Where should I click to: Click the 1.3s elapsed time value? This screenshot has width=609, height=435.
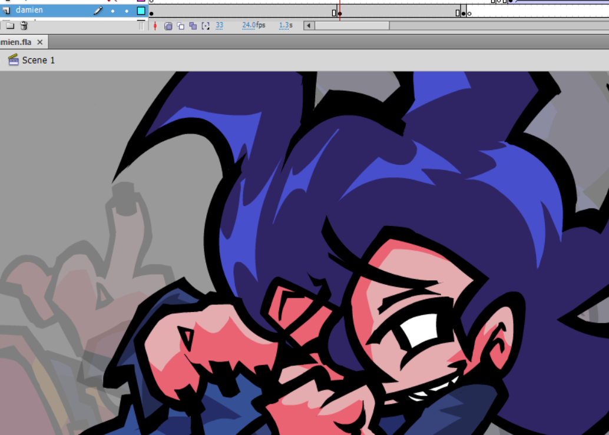click(286, 25)
